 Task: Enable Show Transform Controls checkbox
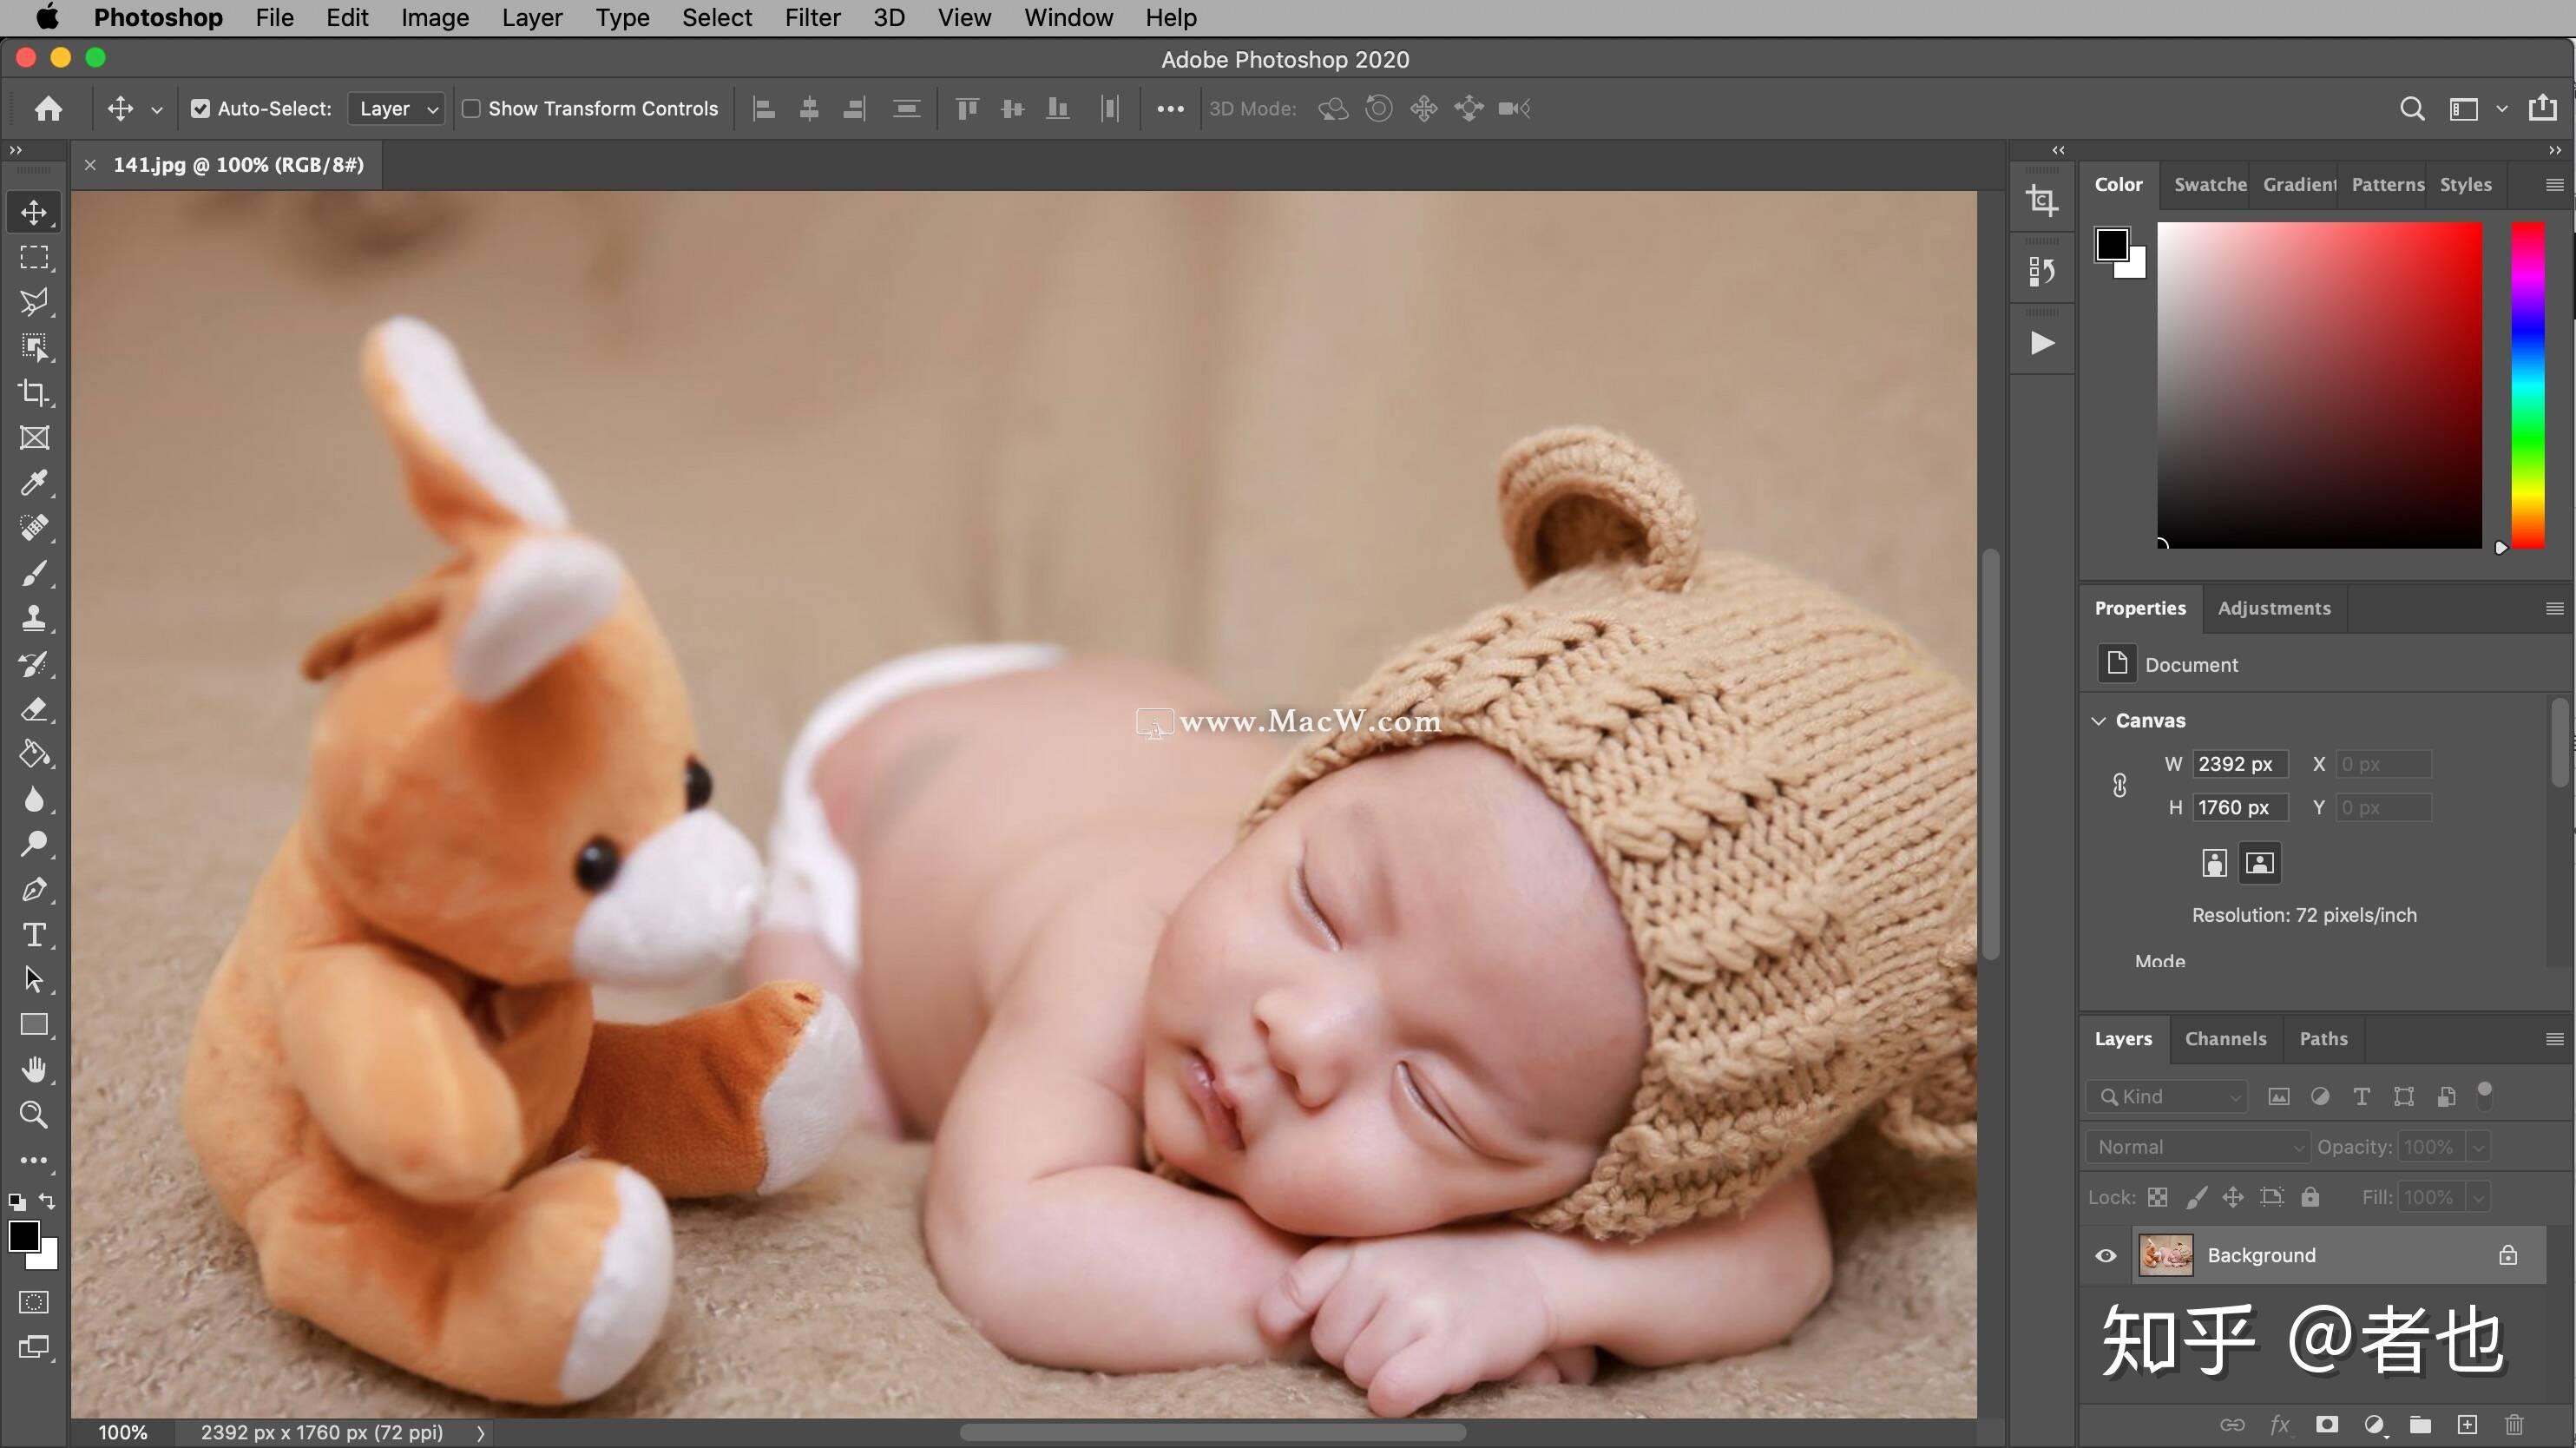[x=471, y=108]
